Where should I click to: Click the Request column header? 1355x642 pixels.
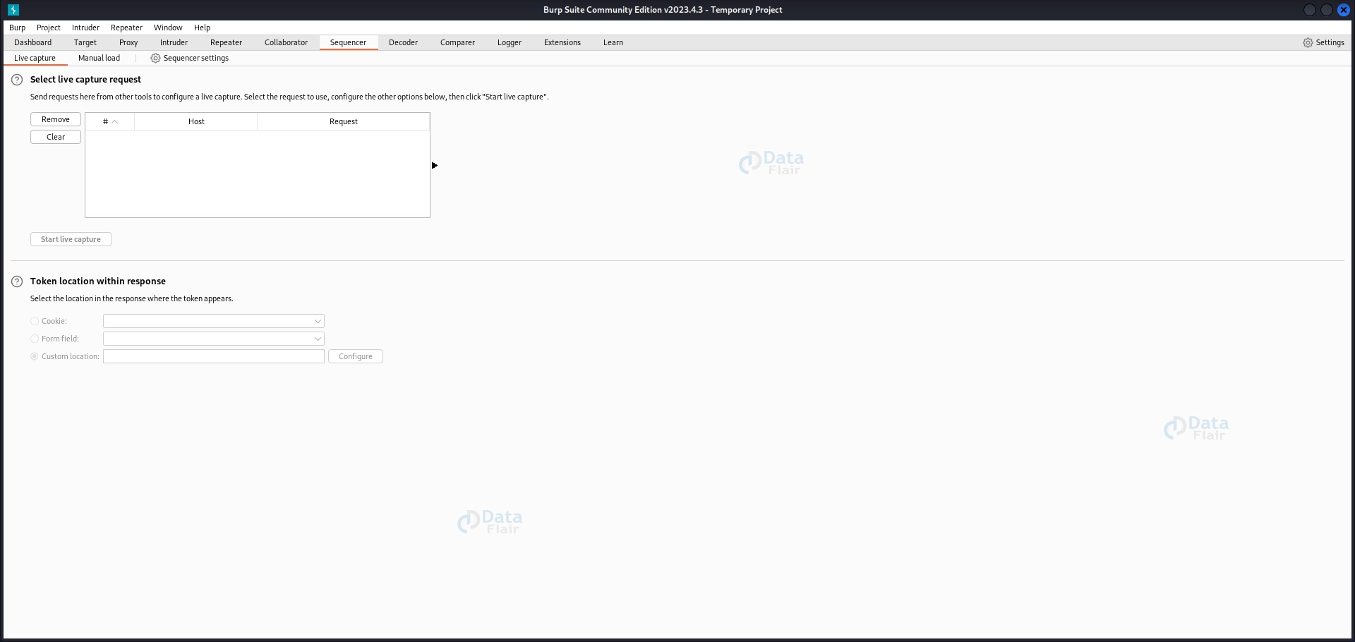(x=344, y=121)
